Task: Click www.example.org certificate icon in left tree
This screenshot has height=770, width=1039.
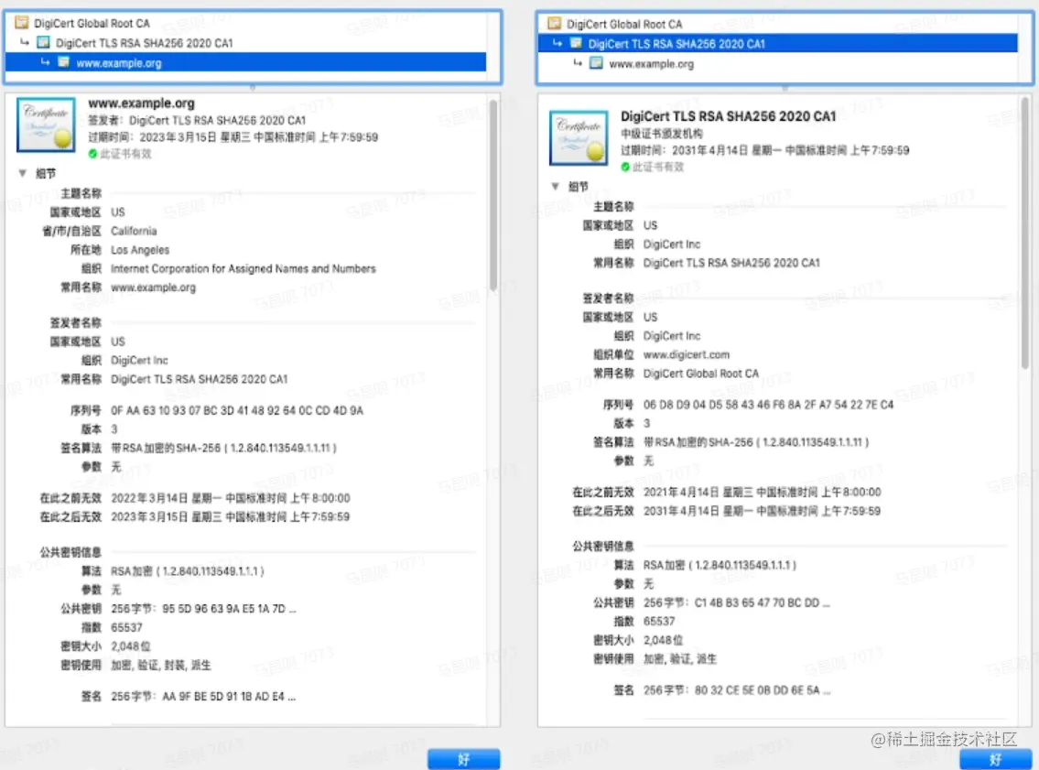Action: (x=63, y=63)
